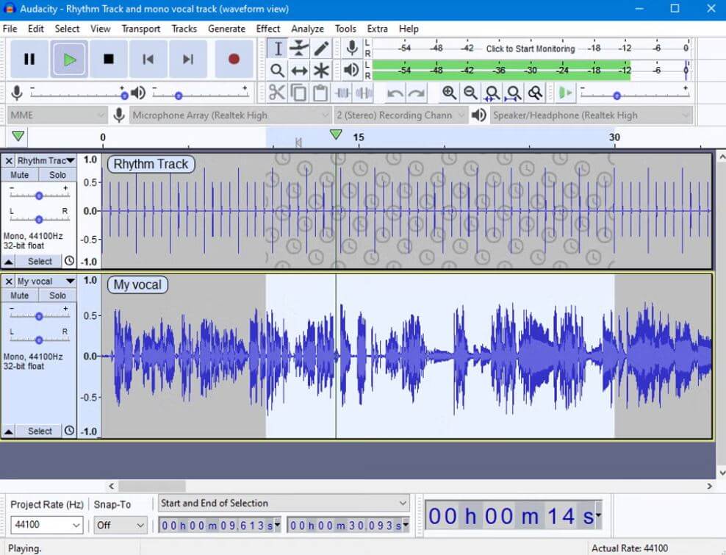
Task: Open the Rhythm Track name dropdown menu
Action: [x=46, y=161]
